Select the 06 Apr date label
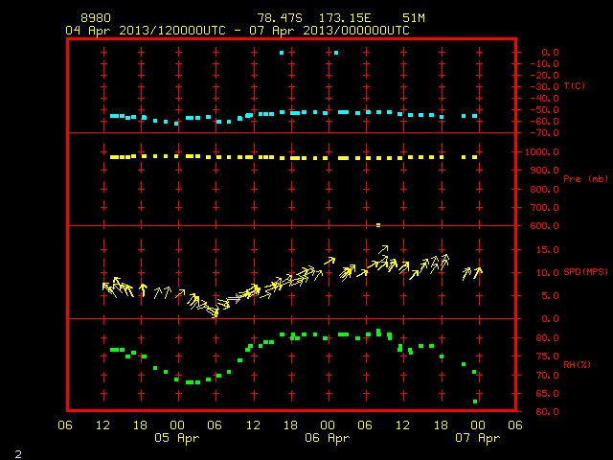 [327, 438]
